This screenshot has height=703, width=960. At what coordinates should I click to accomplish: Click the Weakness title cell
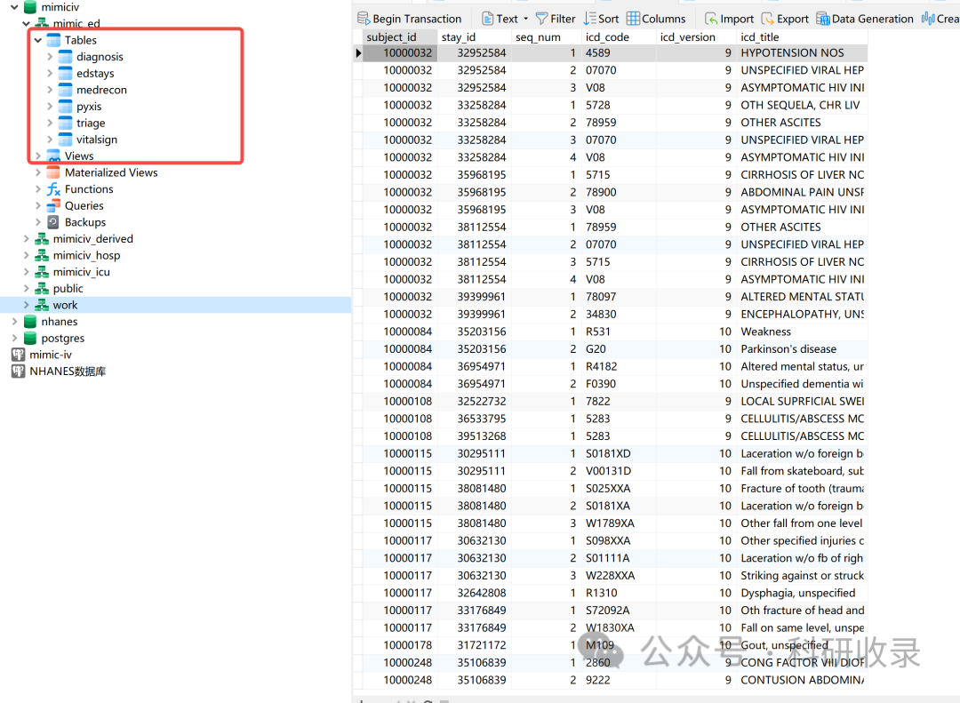802,332
